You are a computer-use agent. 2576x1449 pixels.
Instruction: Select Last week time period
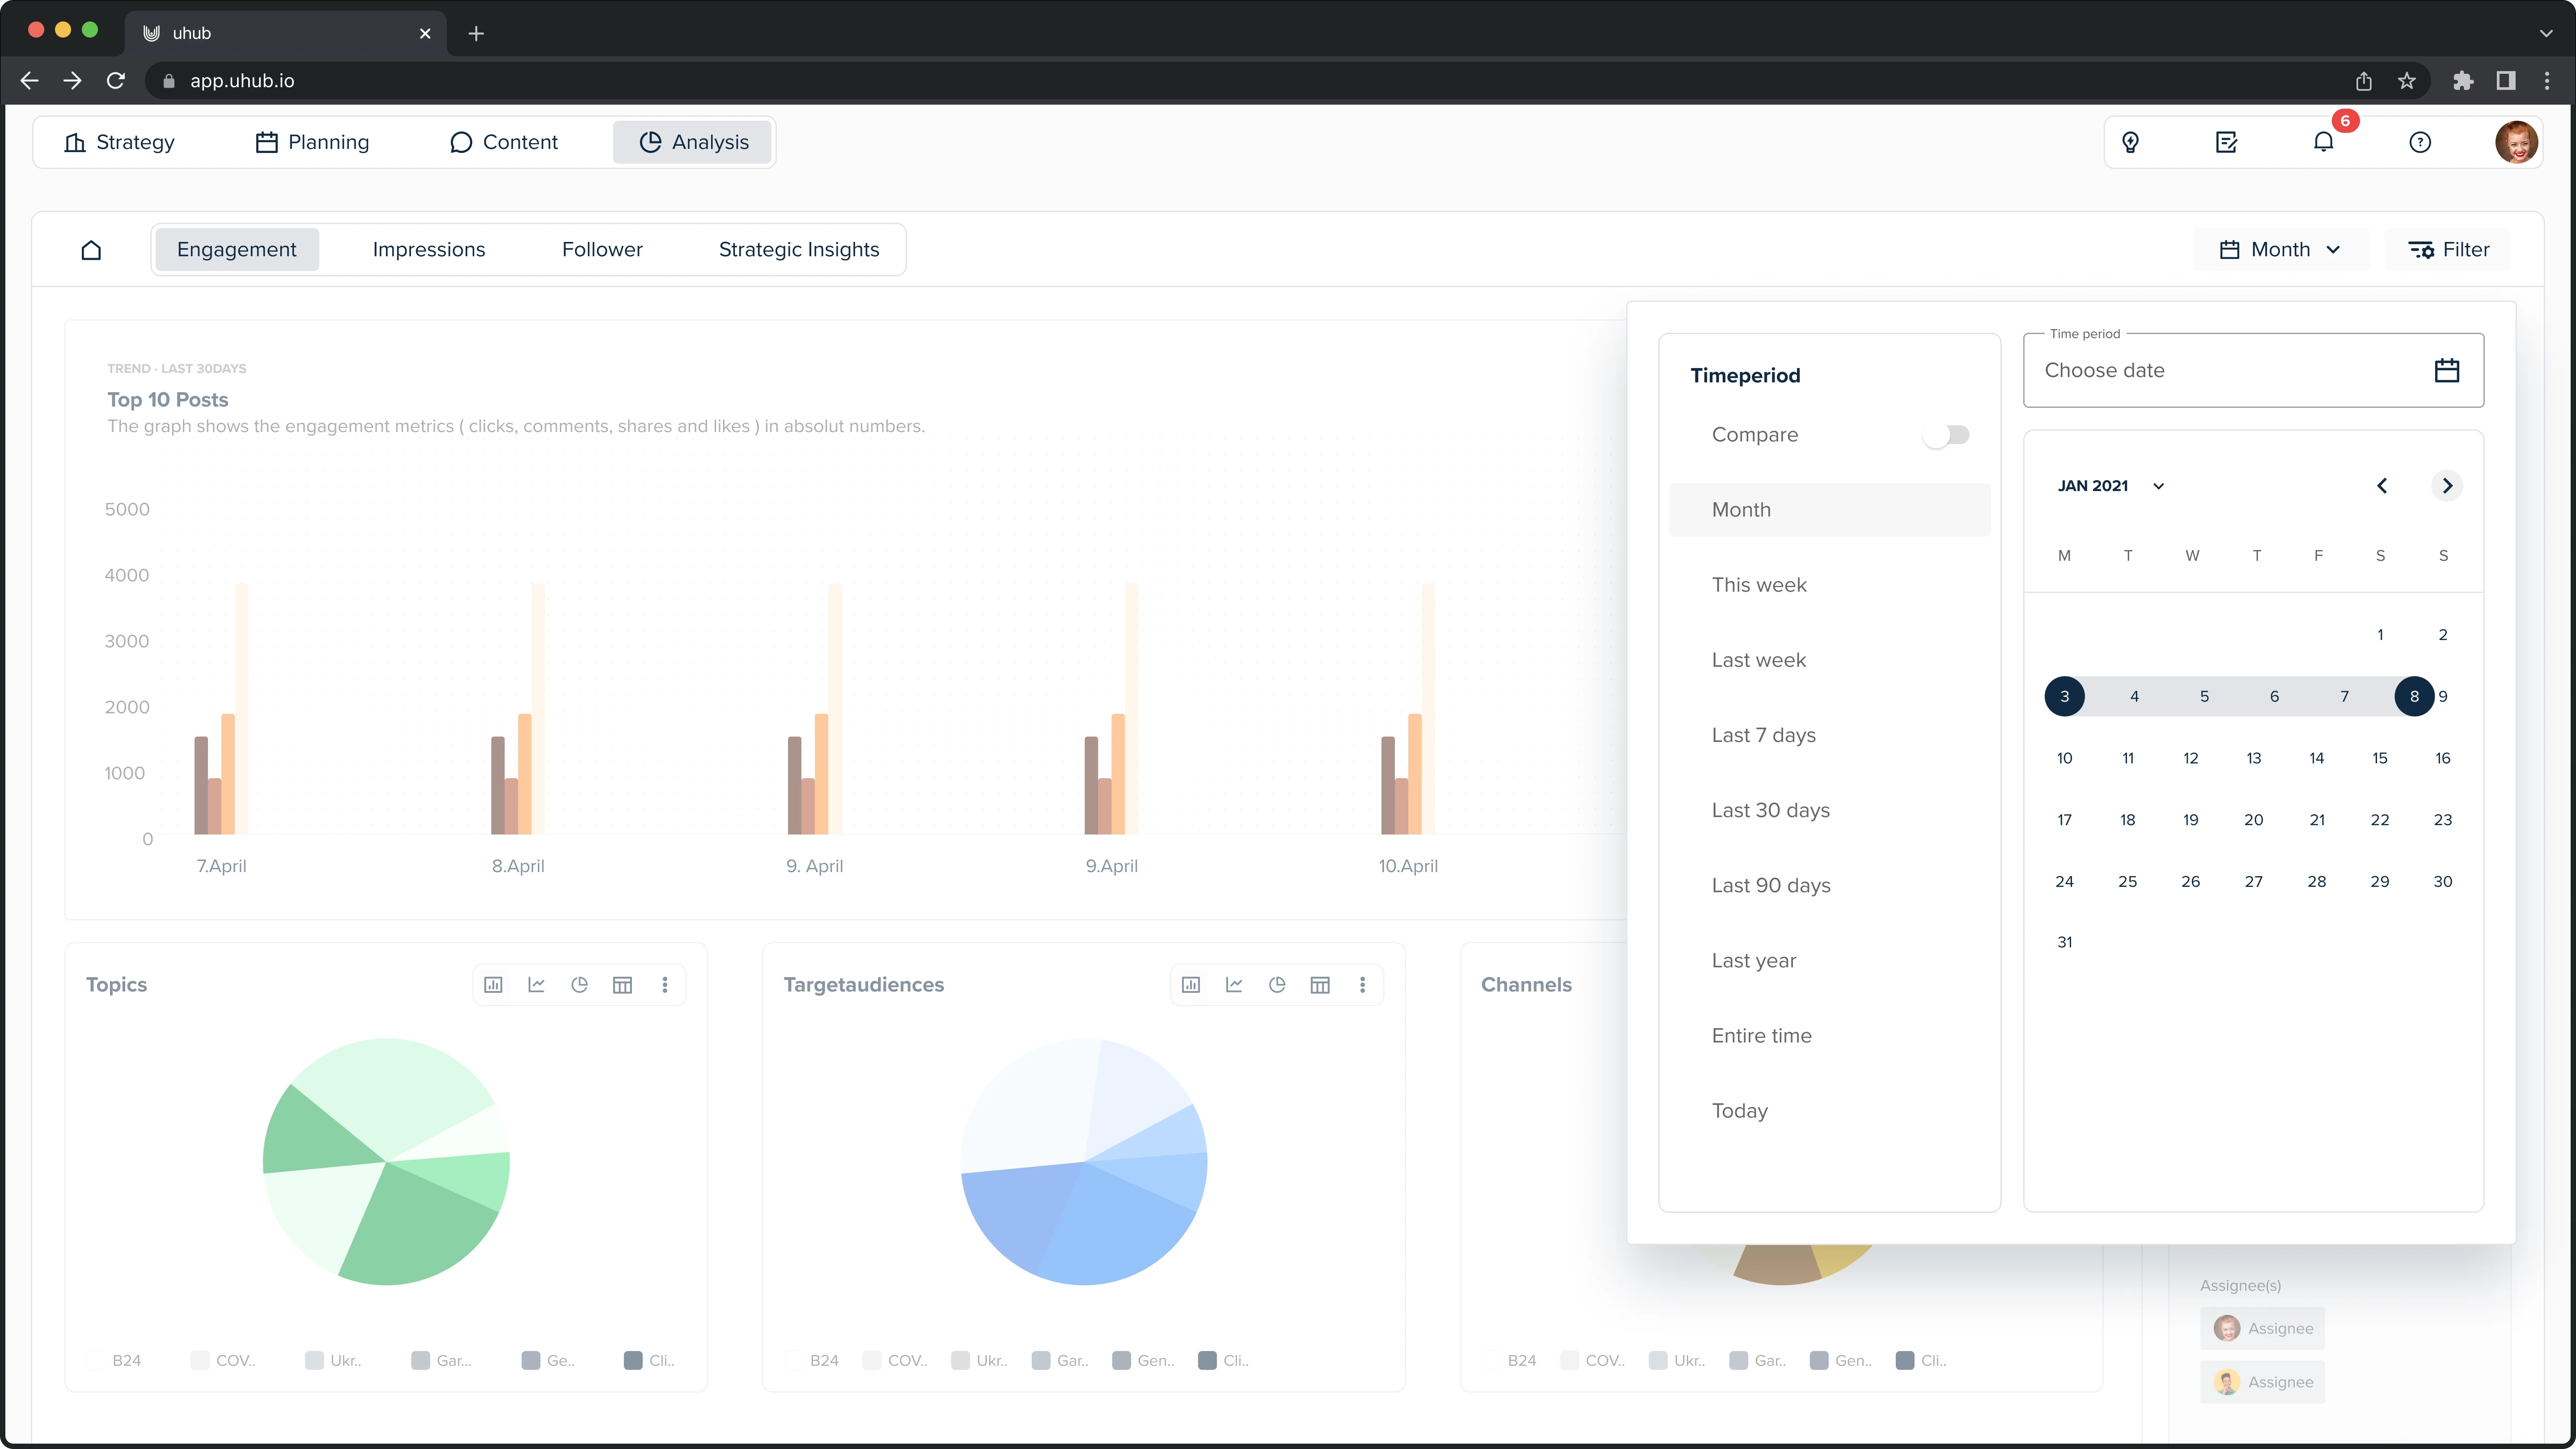(x=1830, y=660)
